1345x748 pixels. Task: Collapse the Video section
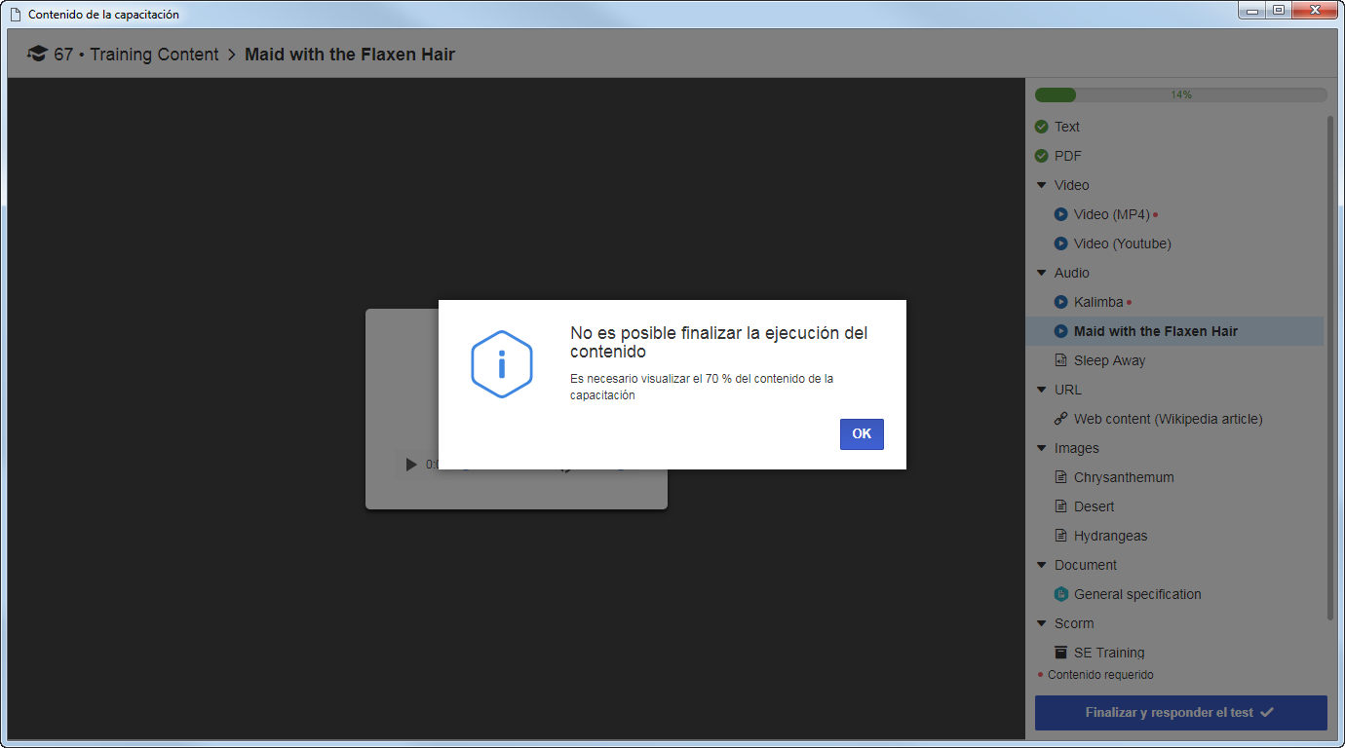click(x=1041, y=185)
